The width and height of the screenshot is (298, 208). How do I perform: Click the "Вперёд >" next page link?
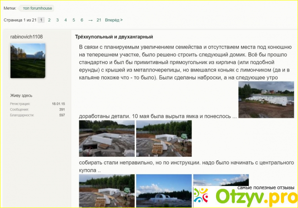[x=114, y=20]
